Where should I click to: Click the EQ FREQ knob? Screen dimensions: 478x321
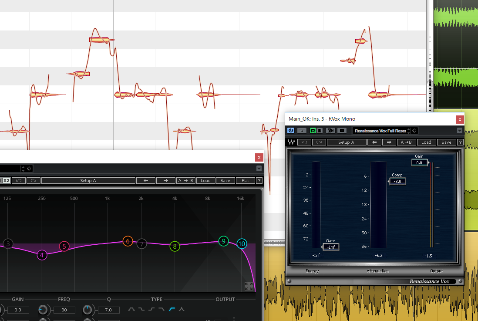pos(43,310)
